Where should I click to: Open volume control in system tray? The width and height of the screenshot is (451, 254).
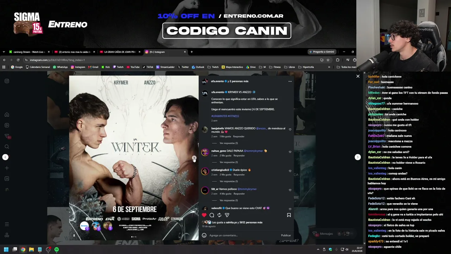[347, 249]
